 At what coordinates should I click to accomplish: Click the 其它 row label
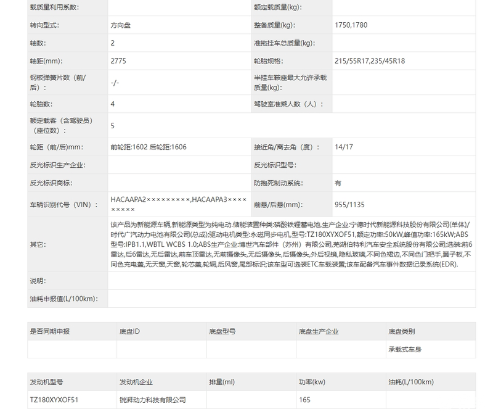coord(38,244)
